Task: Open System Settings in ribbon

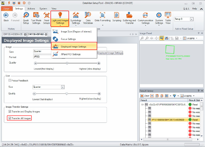Action: [159, 19]
